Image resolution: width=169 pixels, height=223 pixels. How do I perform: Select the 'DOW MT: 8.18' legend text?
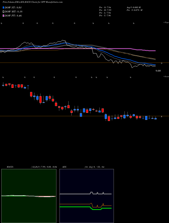point(14,12)
